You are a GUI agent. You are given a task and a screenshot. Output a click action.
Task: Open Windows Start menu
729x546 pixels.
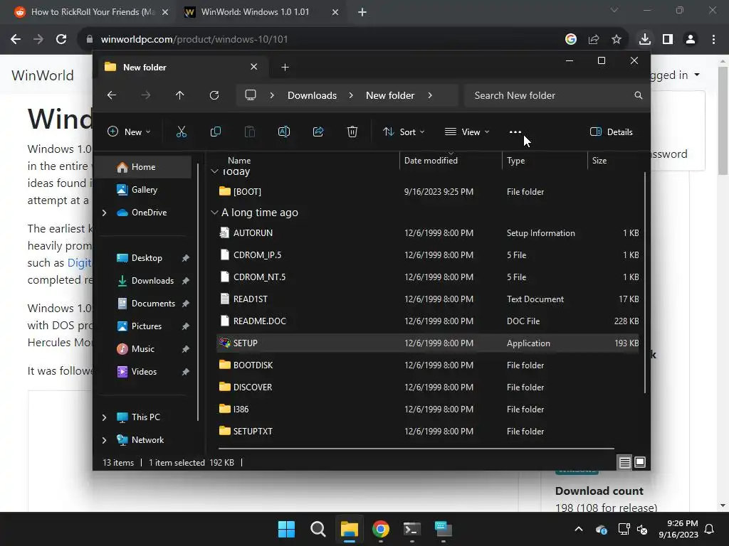(286, 529)
